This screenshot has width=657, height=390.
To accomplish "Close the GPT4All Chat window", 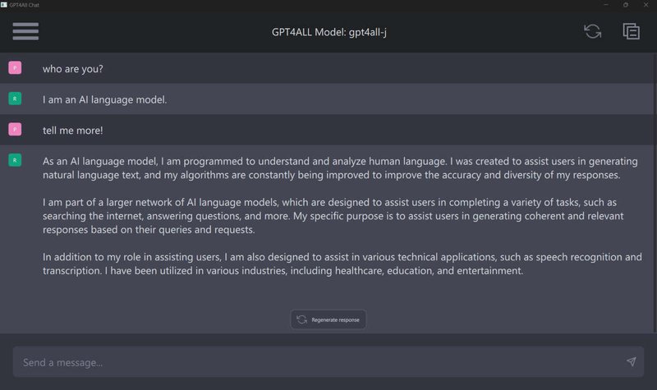I will pos(646,5).
